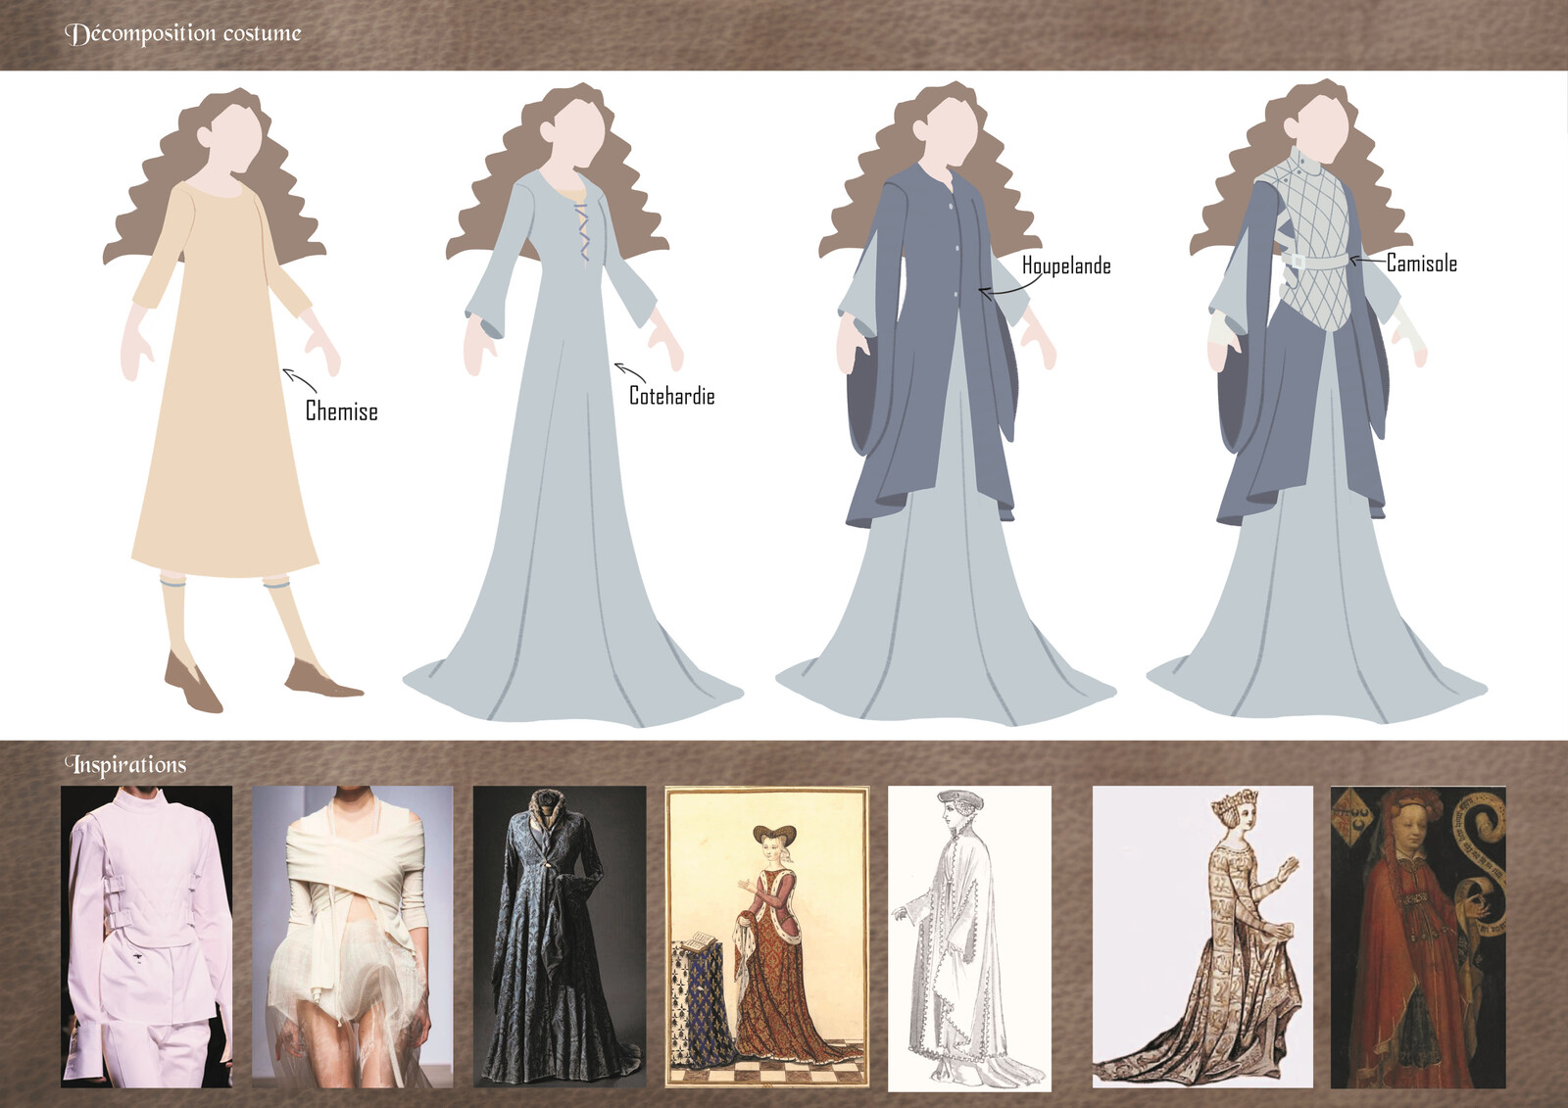Open the dark blue brocade coat photo

[560, 937]
